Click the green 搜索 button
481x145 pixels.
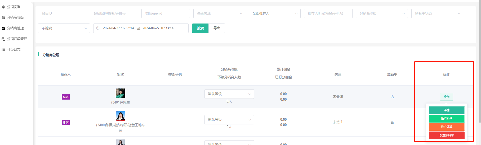click(x=200, y=28)
